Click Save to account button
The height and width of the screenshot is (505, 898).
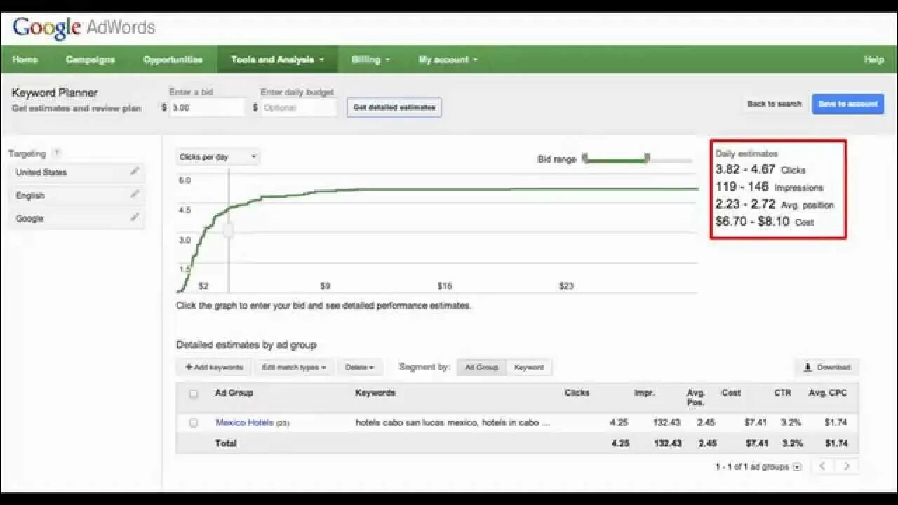click(x=848, y=104)
